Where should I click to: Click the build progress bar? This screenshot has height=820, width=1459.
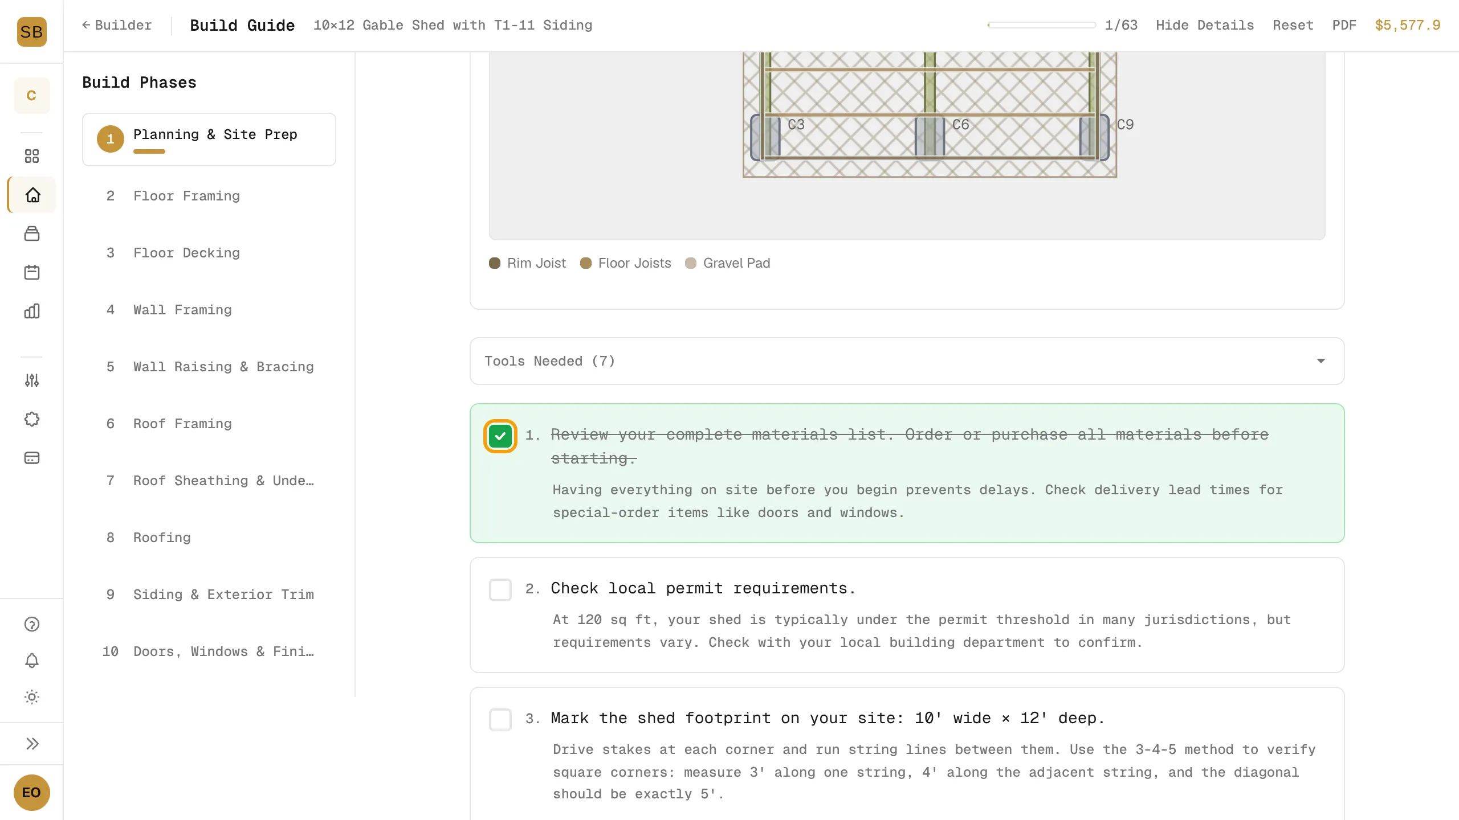1042,25
